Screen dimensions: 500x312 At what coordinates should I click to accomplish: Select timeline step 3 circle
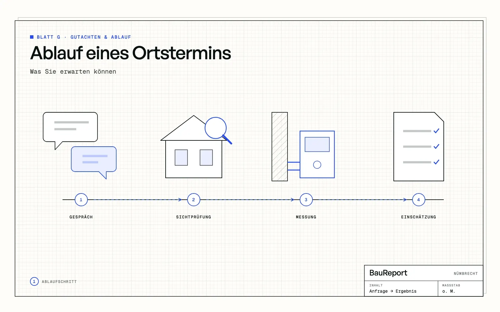pos(306,200)
